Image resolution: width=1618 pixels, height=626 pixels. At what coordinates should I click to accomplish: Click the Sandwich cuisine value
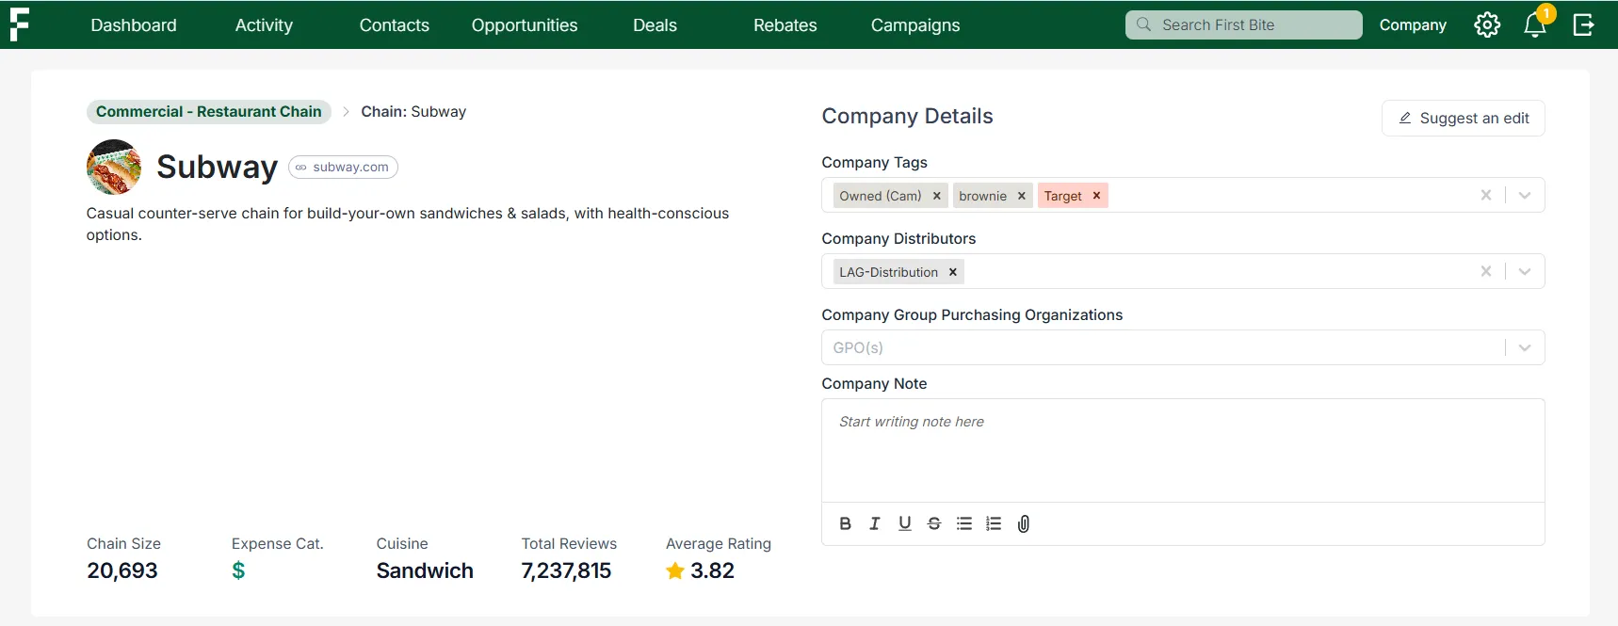[425, 570]
